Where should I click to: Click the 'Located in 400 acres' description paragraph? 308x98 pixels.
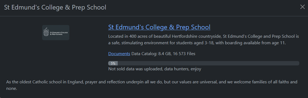coord(204,40)
